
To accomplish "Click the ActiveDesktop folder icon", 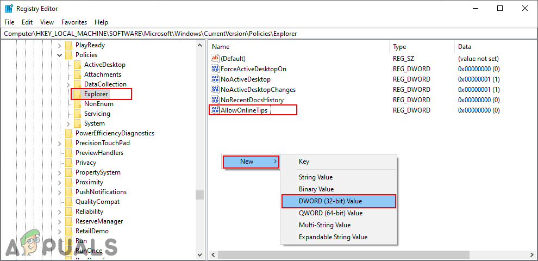I will (x=77, y=65).
